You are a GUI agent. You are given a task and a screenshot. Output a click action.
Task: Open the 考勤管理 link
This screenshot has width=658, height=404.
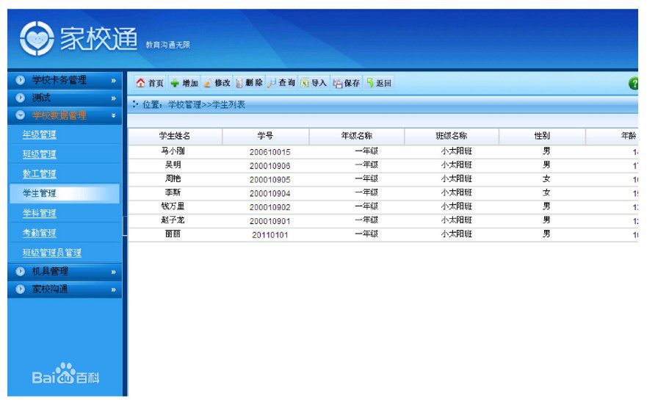40,233
